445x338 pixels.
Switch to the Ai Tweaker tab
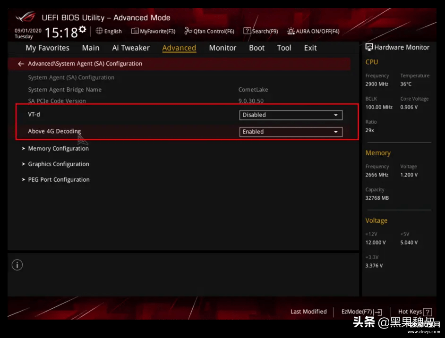tap(131, 48)
